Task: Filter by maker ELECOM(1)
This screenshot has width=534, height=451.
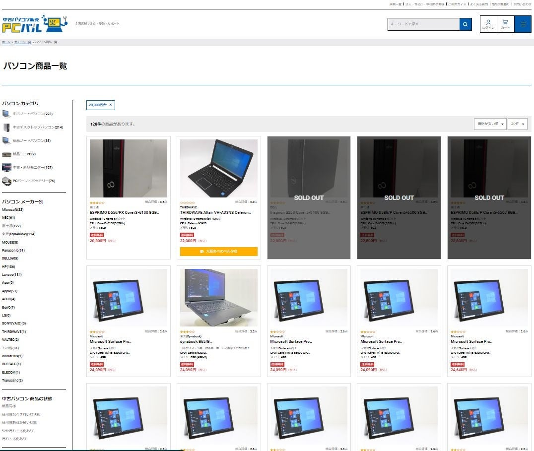Action: tap(11, 373)
